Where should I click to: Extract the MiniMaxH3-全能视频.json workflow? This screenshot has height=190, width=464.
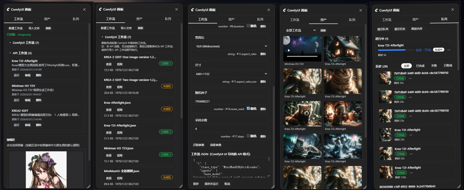(x=120, y=178)
